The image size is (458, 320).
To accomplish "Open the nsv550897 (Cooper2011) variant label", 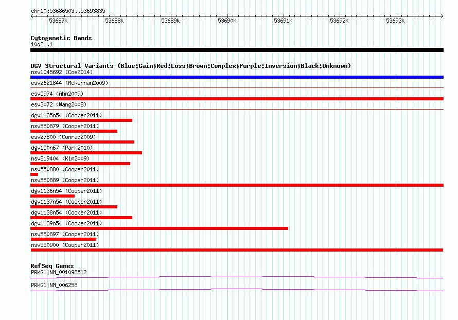I will tap(65, 234).
